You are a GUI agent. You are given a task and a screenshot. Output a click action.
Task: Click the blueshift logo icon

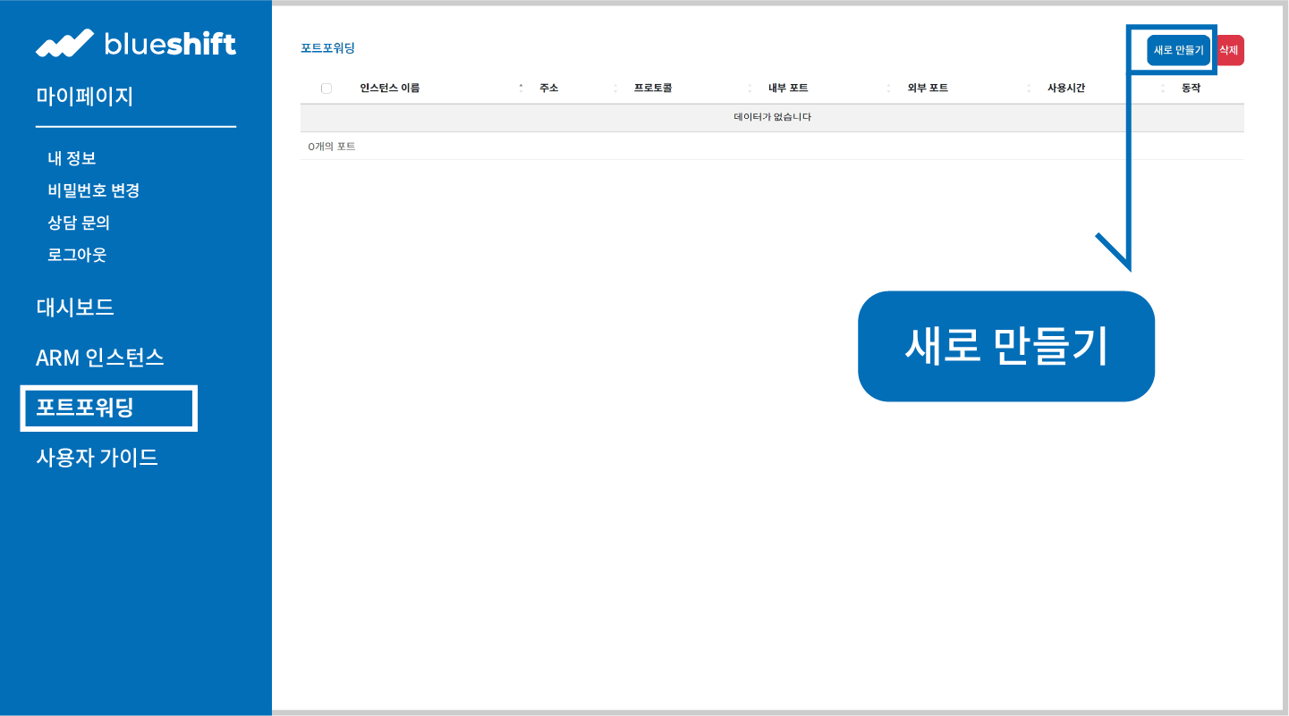(x=64, y=43)
